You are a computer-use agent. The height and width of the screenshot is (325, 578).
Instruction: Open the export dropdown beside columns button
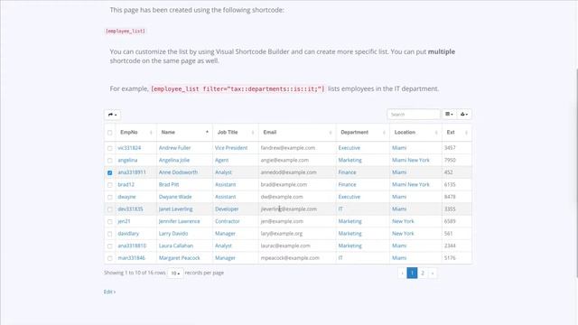[x=464, y=115]
